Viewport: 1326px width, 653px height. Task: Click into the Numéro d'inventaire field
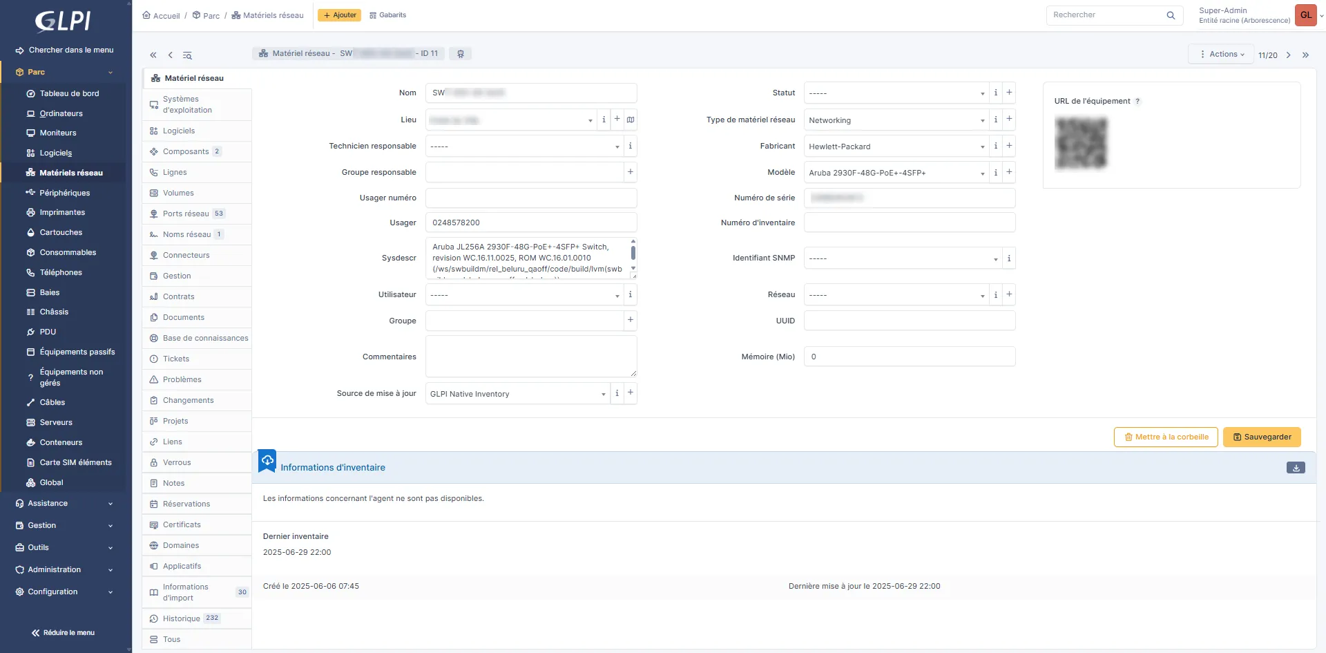point(909,223)
